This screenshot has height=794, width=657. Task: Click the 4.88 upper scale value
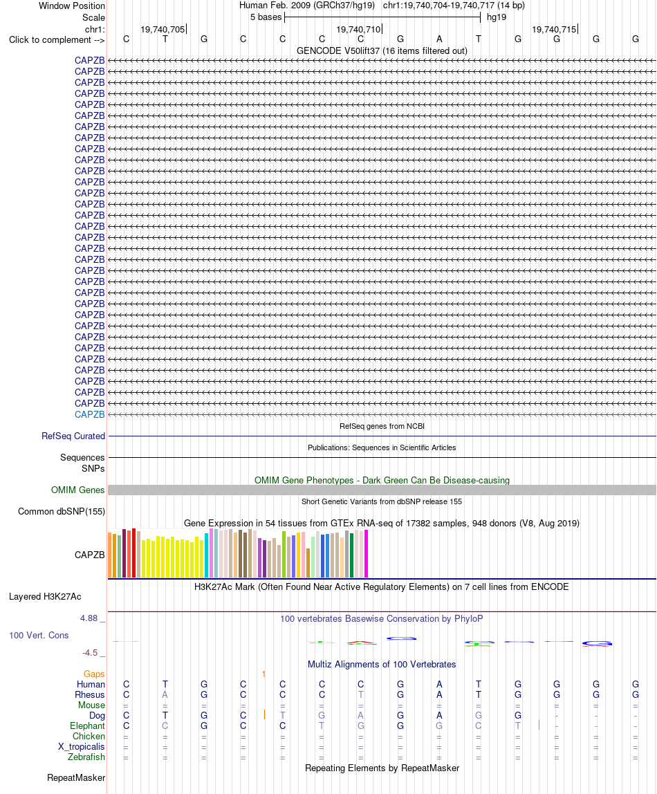click(89, 618)
